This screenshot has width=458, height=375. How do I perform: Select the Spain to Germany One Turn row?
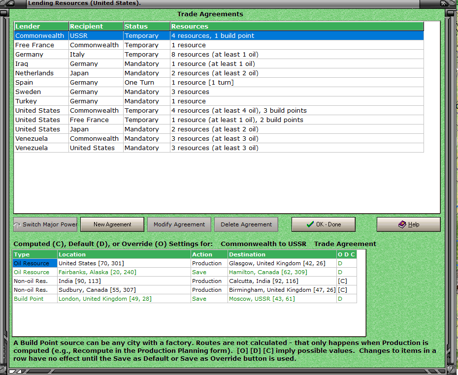(219, 82)
